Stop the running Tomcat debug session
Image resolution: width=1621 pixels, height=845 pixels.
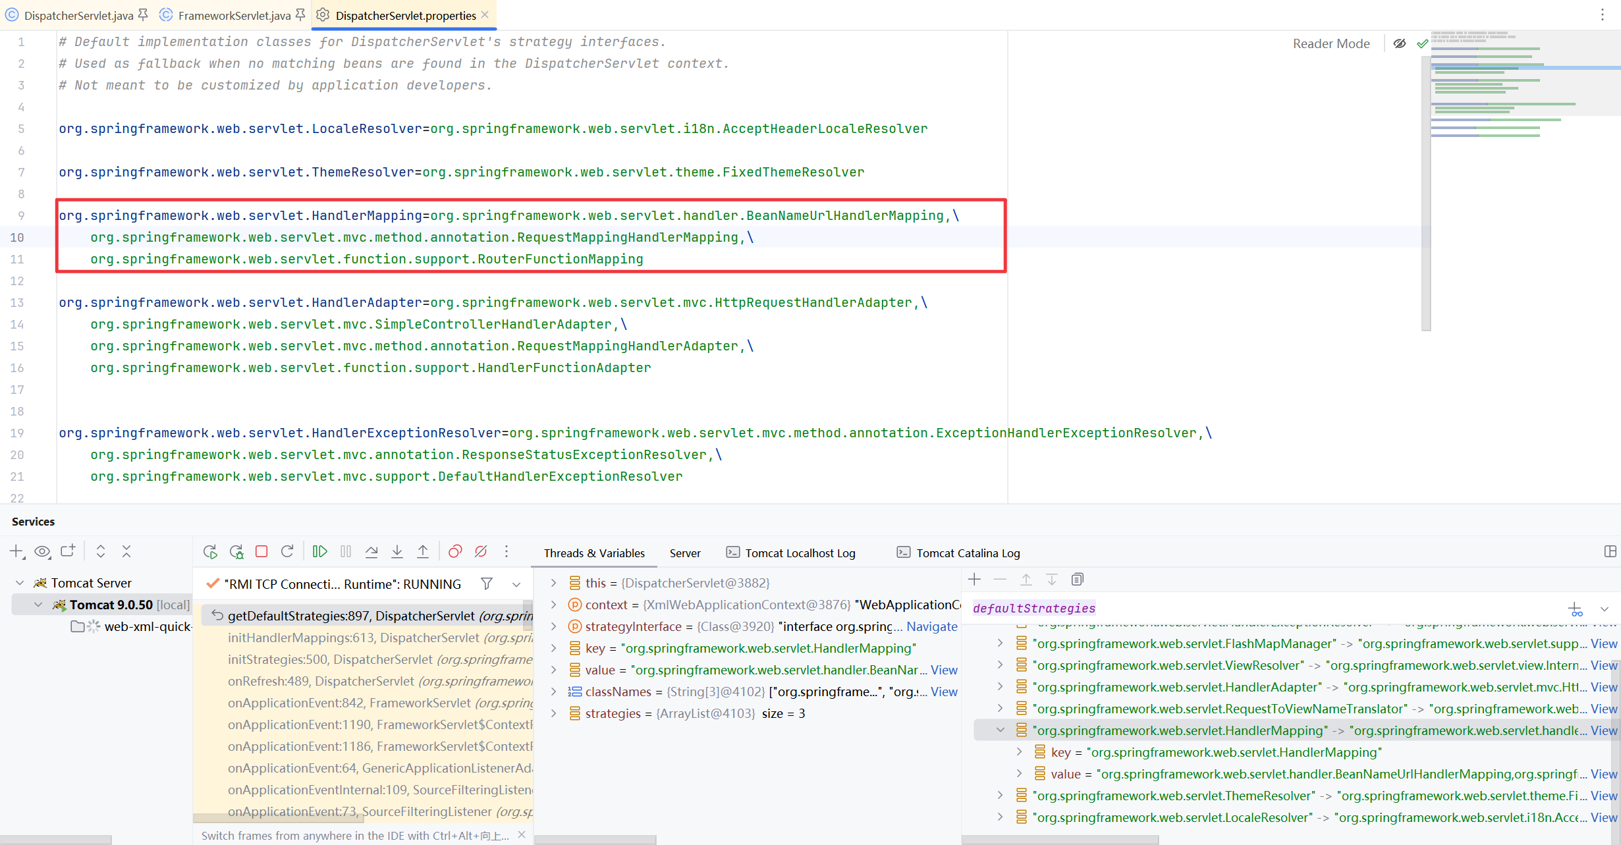(261, 552)
